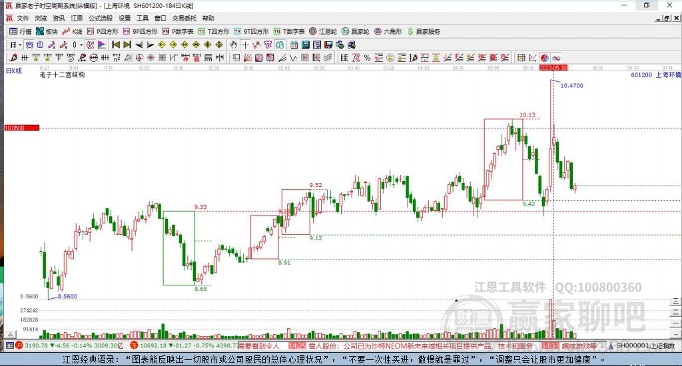This screenshot has width=682, height=366.
Task: Click the up-triangle button at volume panel left
Action: pos(11,334)
